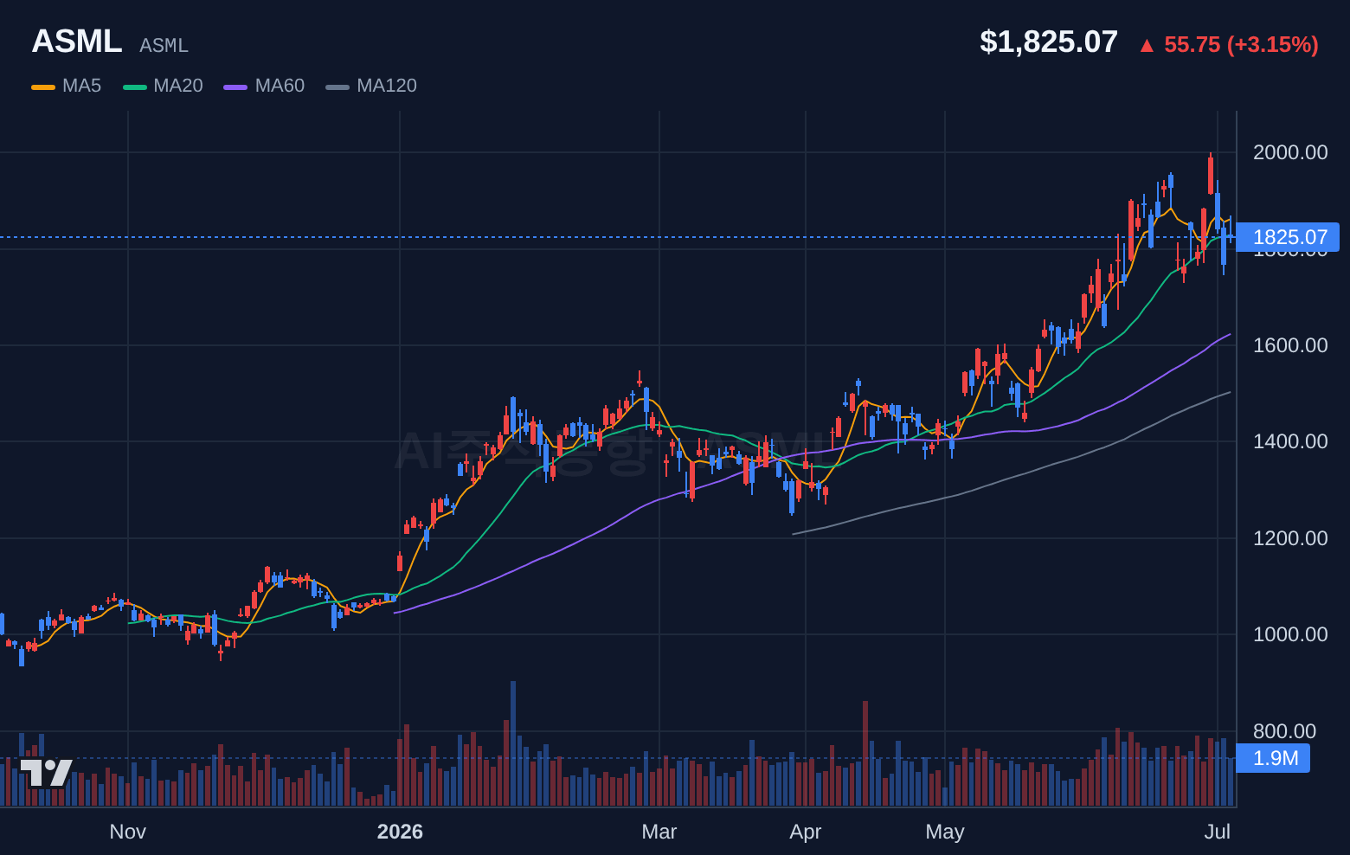This screenshot has height=855, width=1350.
Task: Click the 55.75 (+3.15%) change value
Action: coord(1241,44)
